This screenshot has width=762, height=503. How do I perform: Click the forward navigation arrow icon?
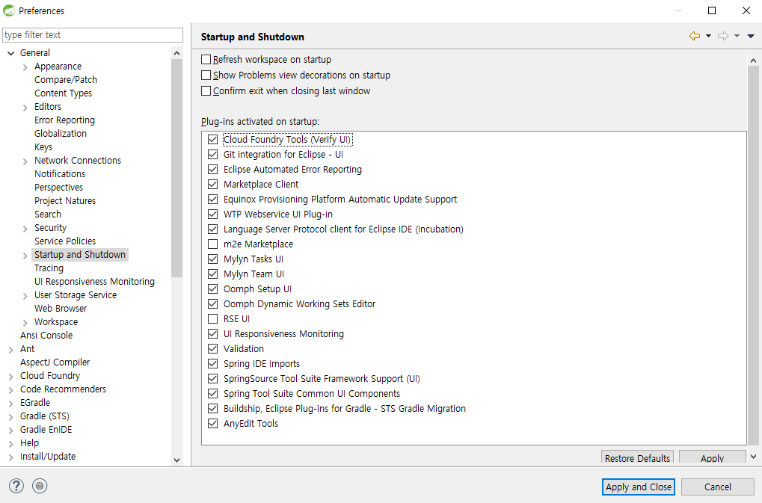click(x=723, y=36)
